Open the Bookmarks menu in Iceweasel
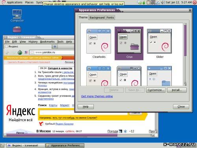Viewport: 197px width, 148px height. 47,42
